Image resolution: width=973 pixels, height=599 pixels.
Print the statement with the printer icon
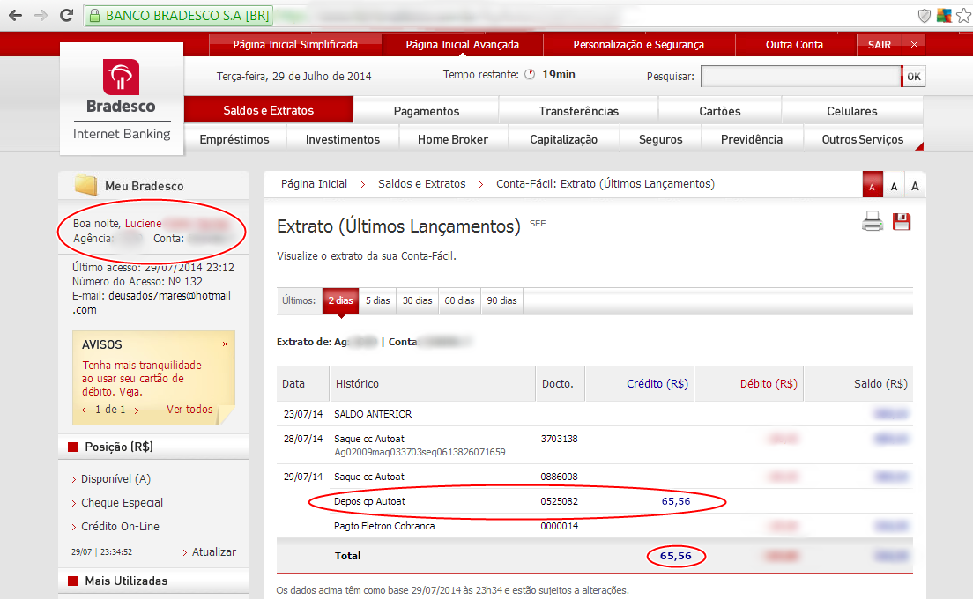(x=873, y=222)
